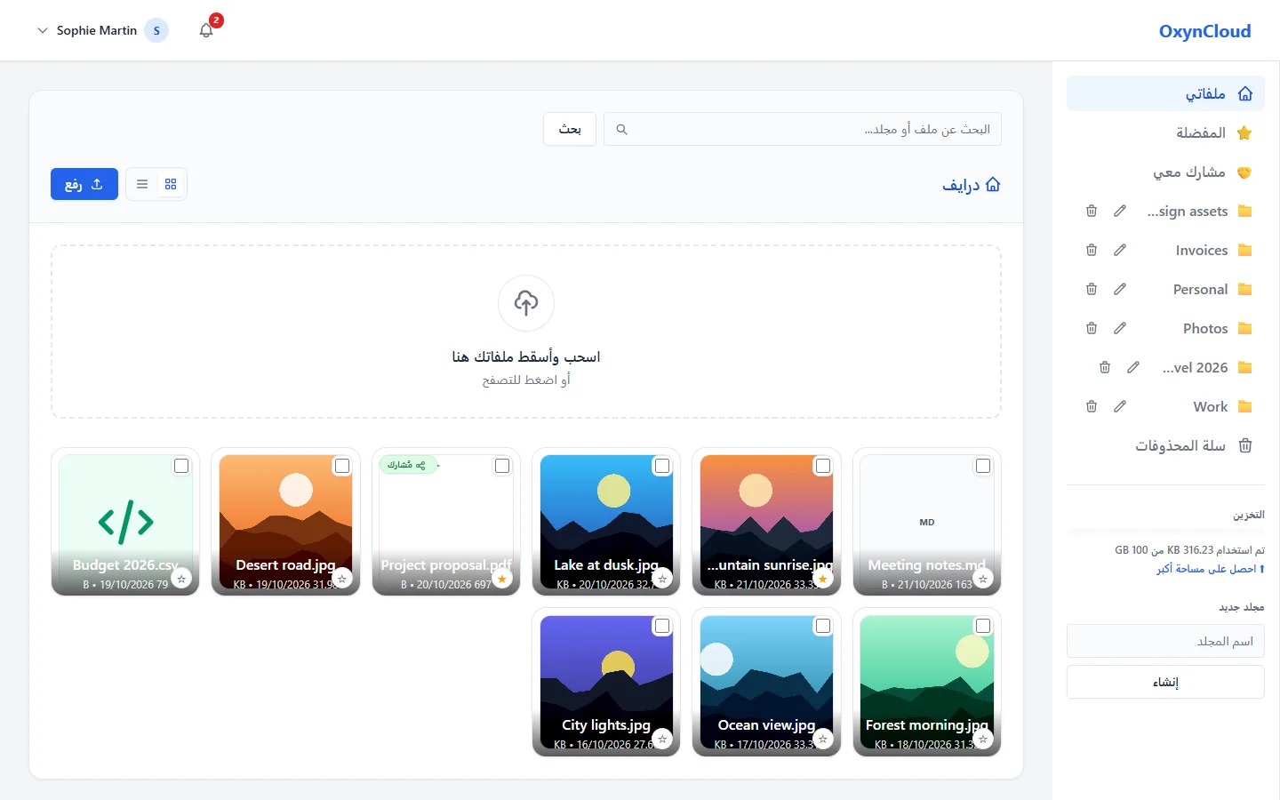
Task: Select the Desert road.jpg checkbox
Action: 342,466
